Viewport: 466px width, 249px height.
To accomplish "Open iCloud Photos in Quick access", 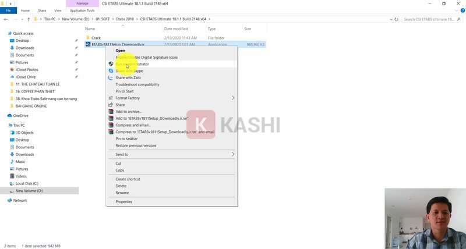I will [x=27, y=70].
